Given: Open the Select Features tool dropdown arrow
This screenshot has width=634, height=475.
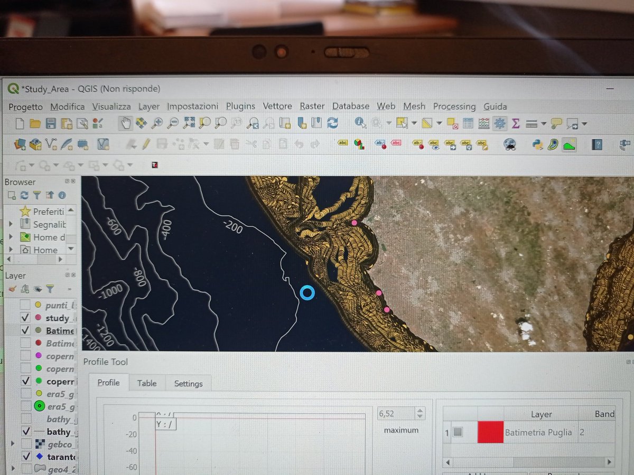Looking at the screenshot, I should coord(414,124).
